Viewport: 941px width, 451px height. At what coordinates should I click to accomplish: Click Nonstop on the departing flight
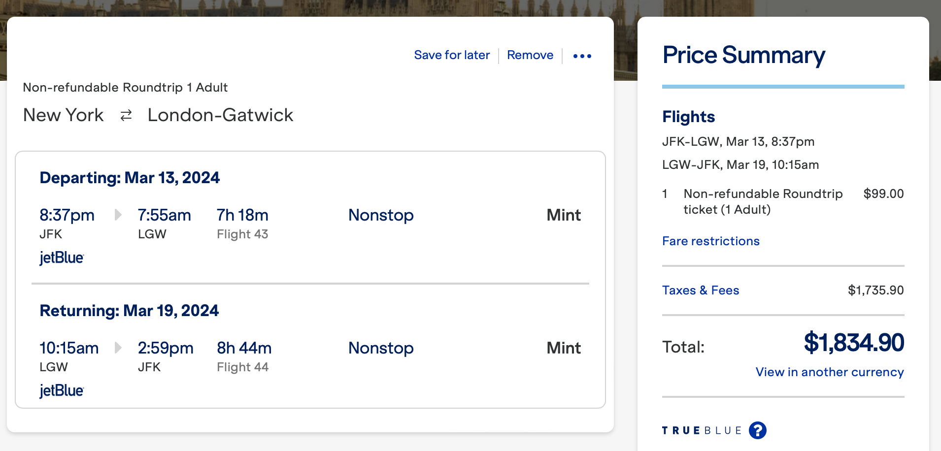pyautogui.click(x=381, y=215)
